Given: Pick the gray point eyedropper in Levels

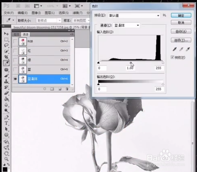Looking at the screenshot, I should pos(181,49).
